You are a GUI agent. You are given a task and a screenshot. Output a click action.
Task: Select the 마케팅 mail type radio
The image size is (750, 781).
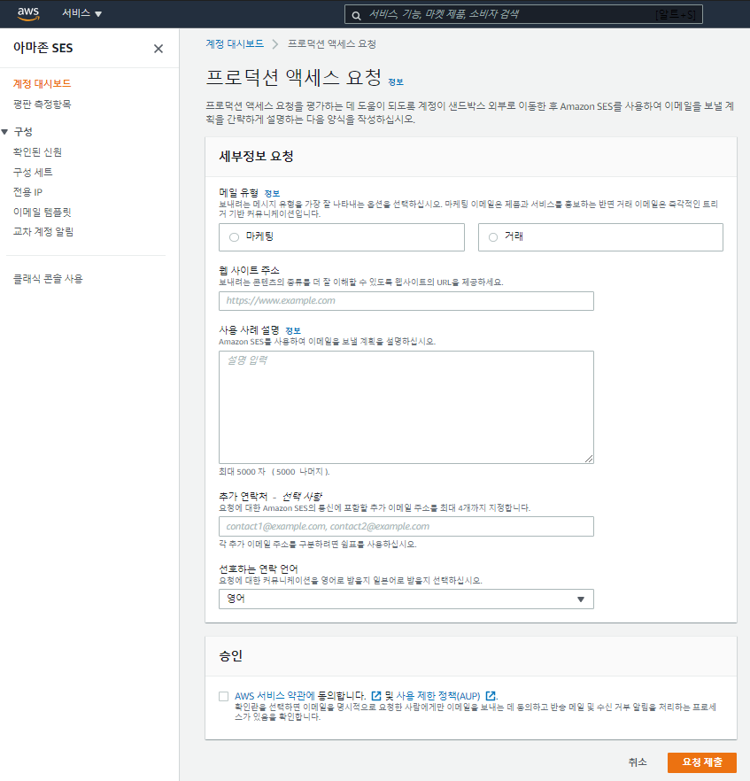(234, 237)
